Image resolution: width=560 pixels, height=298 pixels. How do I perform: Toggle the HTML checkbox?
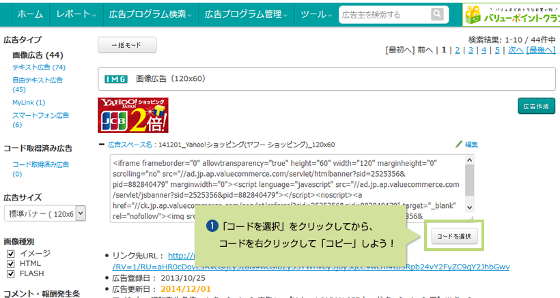click(x=11, y=264)
